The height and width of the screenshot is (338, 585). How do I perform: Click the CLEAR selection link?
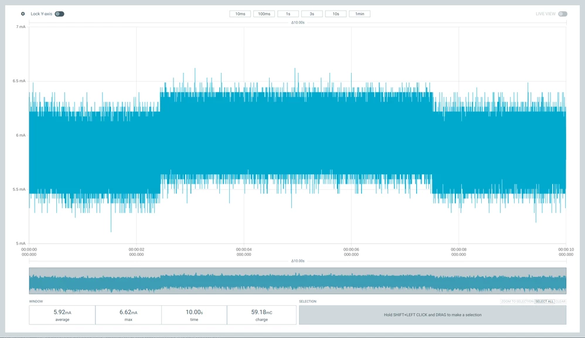(x=561, y=302)
